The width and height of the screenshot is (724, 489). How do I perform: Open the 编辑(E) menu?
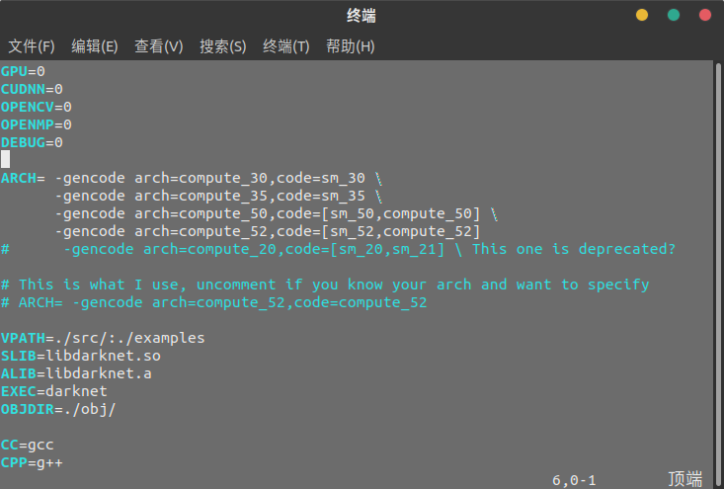[x=95, y=46]
